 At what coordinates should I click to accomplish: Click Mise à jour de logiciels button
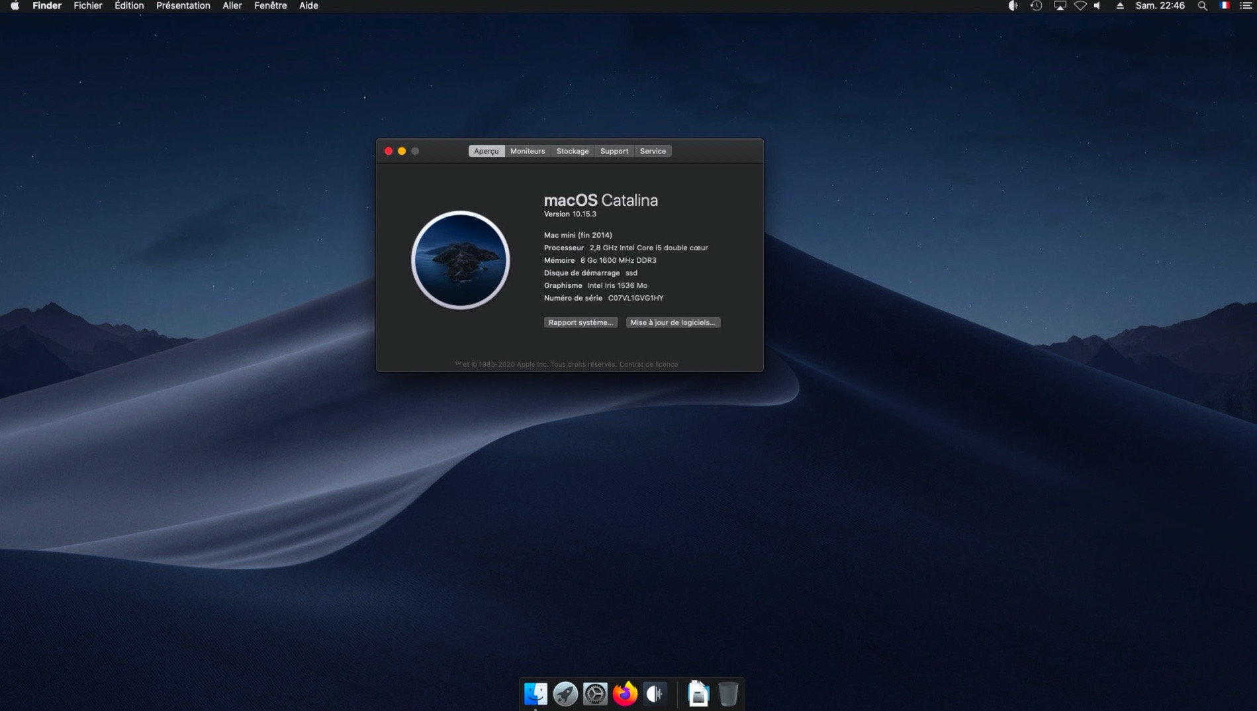click(673, 323)
